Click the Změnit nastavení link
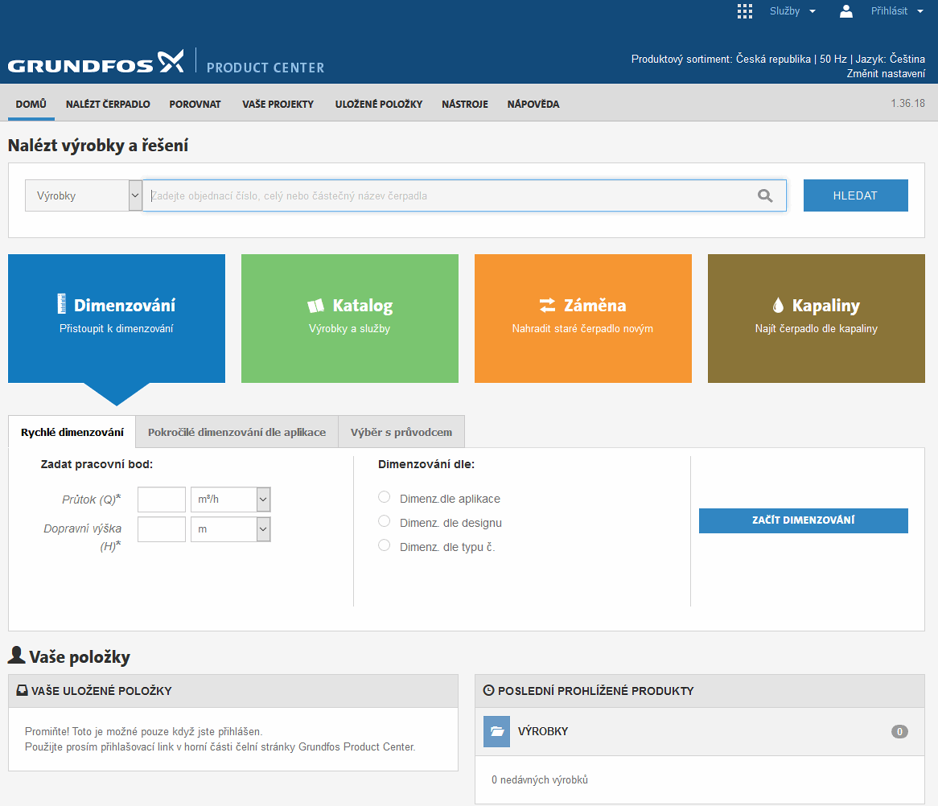Screen dimensions: 938x806 (x=885, y=74)
